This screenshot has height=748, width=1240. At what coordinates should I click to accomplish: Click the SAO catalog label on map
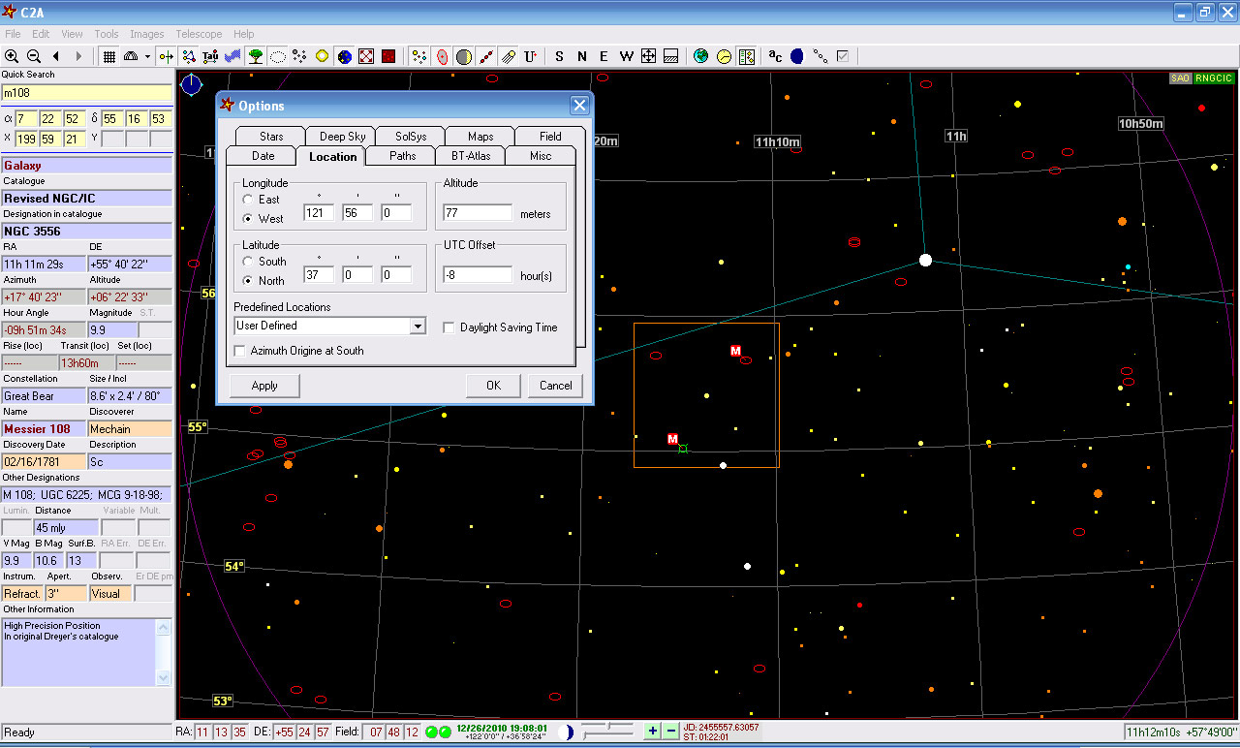click(x=1180, y=78)
